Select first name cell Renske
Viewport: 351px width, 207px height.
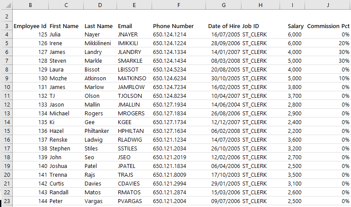(x=66, y=139)
